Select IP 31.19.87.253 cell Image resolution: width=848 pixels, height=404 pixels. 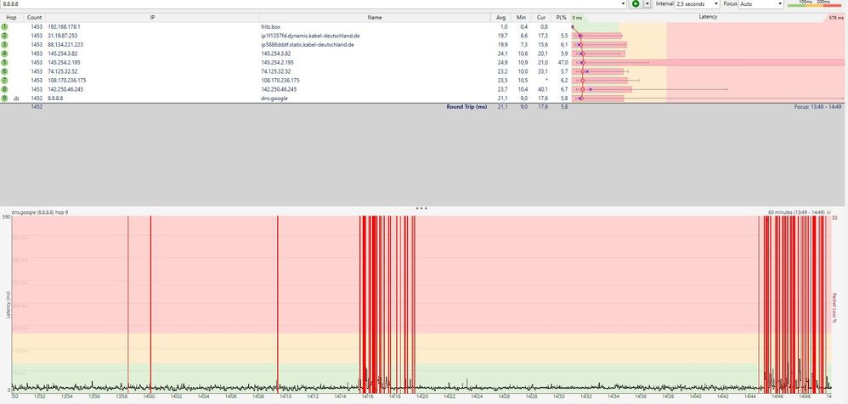coord(62,36)
